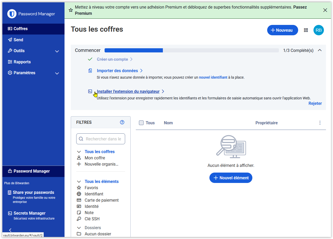Collapse the Tous les éléments filter chevron
333x239 pixels.
(x=79, y=181)
